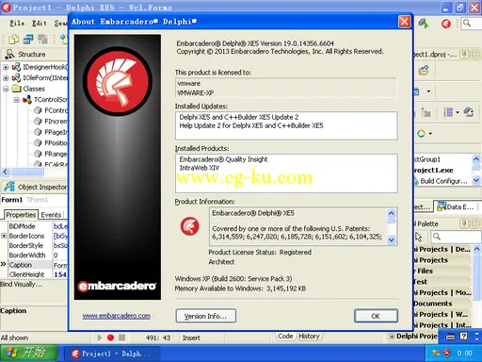Select Help Update 2 for Delphi XE5 row
Viewport: 482px width, 362px height.
pos(251,125)
